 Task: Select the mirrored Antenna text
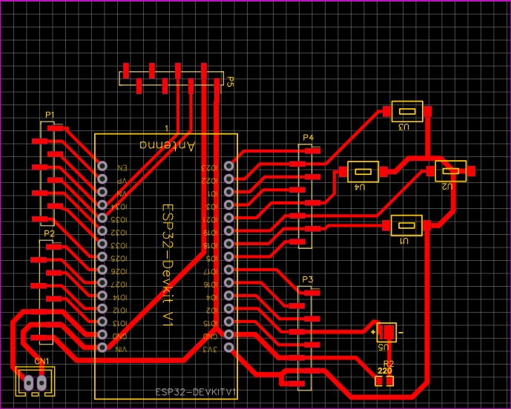tap(168, 145)
